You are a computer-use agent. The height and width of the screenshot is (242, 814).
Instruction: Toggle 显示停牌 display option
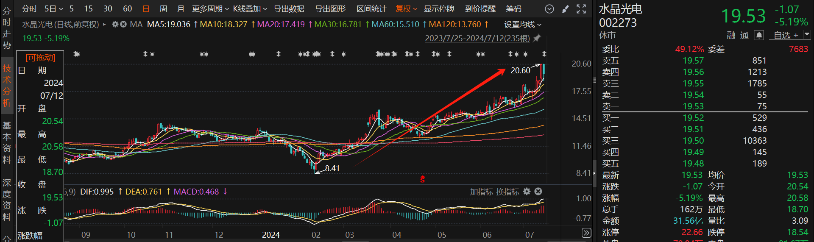(x=439, y=9)
